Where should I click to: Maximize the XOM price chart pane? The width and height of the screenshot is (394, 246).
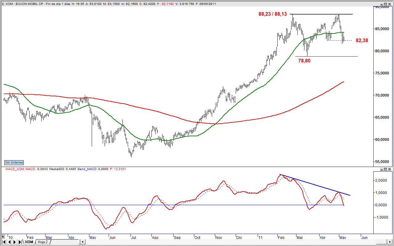pyautogui.click(x=385, y=4)
